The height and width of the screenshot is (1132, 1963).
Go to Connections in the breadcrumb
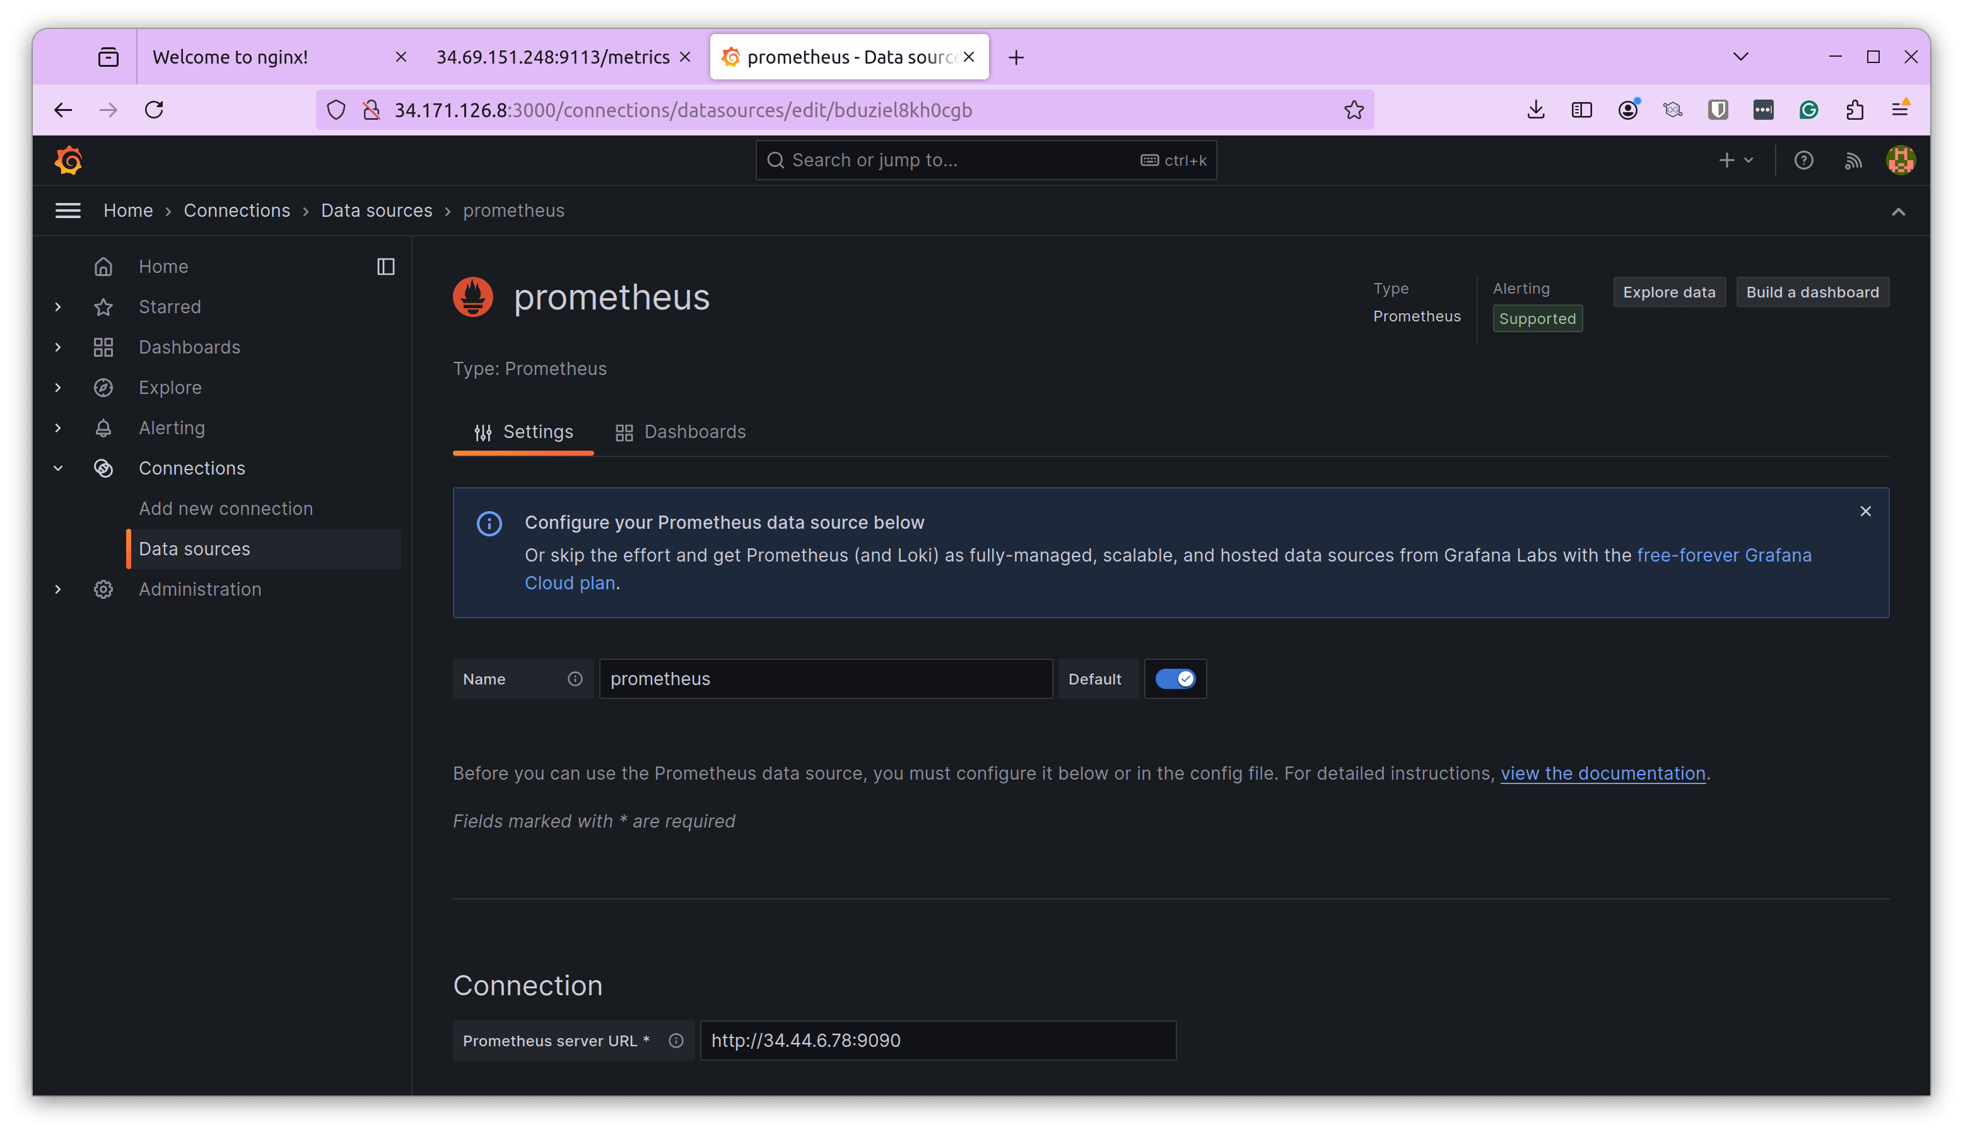237,211
